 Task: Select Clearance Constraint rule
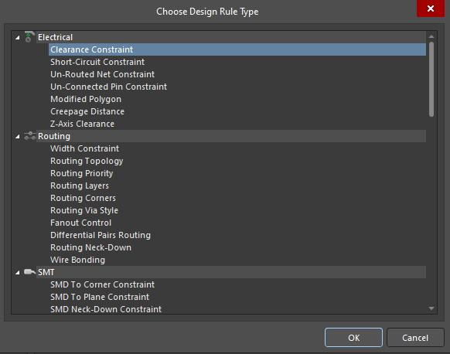pyautogui.click(x=237, y=49)
